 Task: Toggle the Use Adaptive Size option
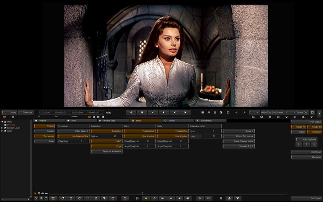(x=73, y=136)
